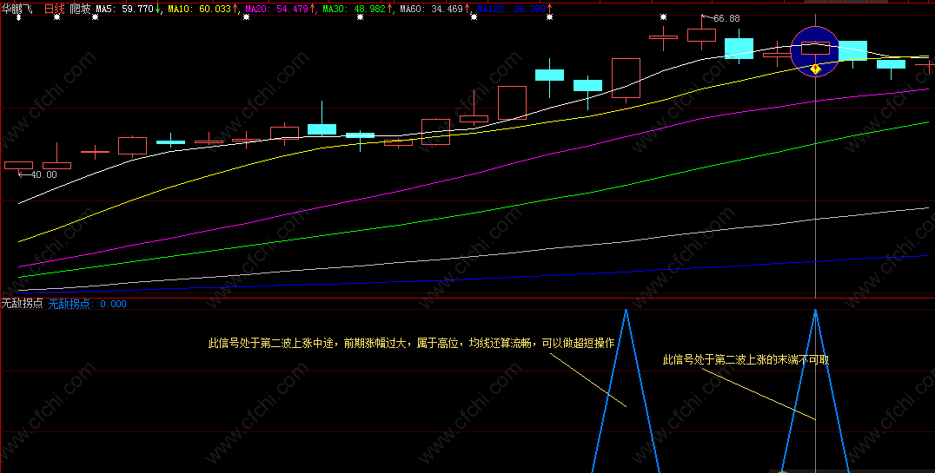The image size is (935, 473).
Task: Click the MA20: 54.479 readout
Action: click(x=276, y=9)
